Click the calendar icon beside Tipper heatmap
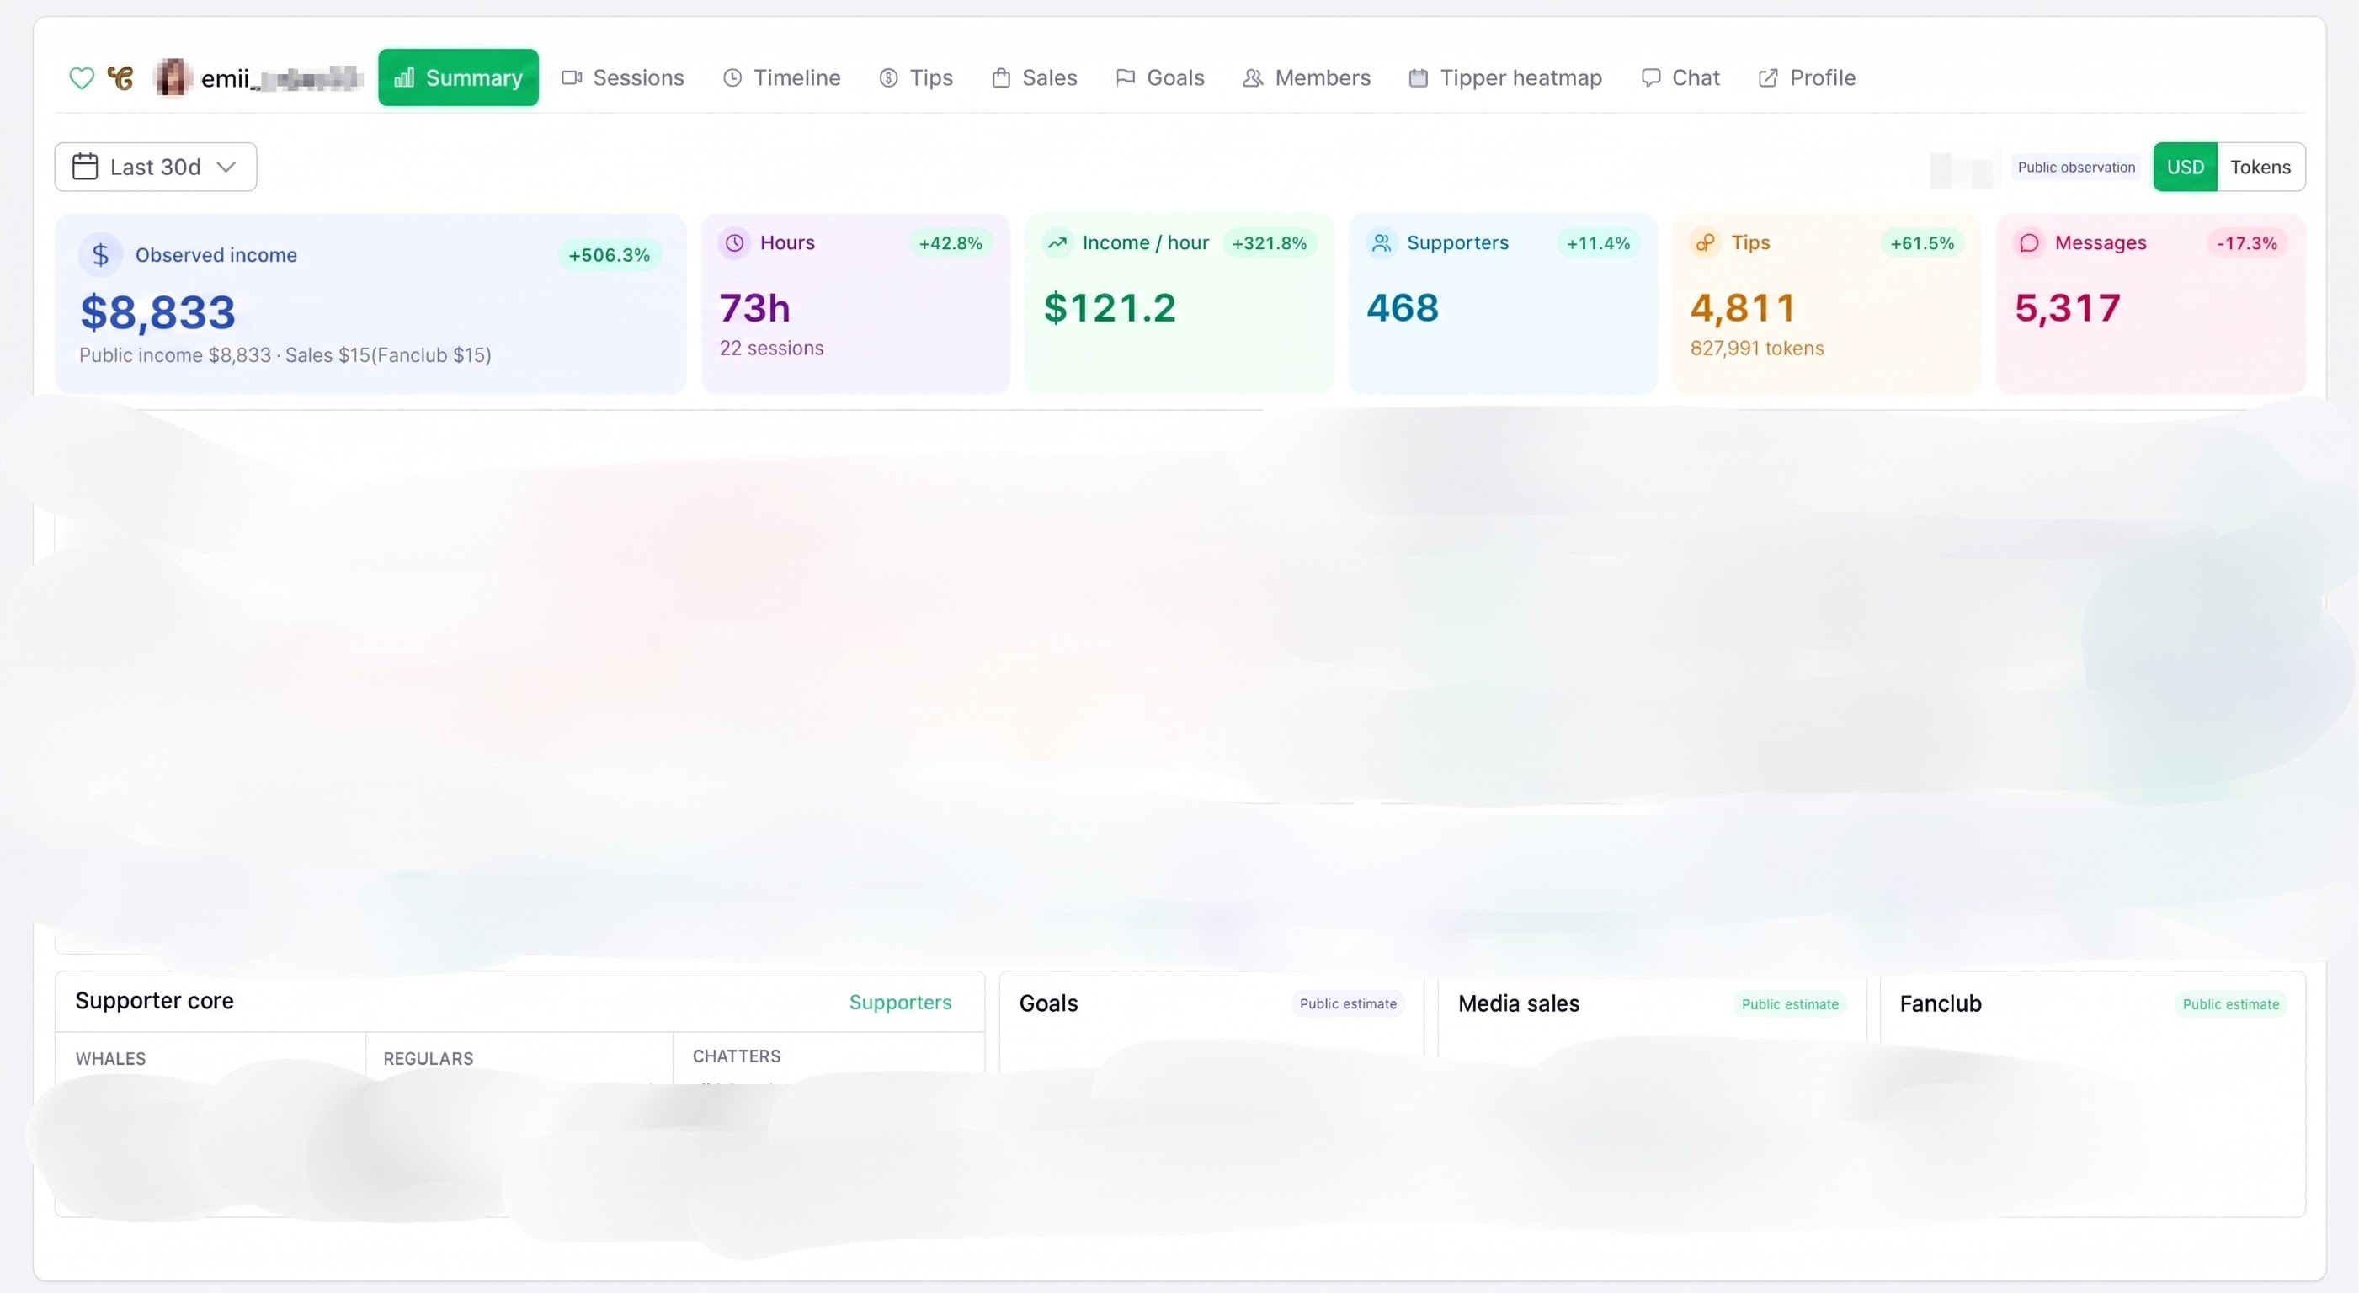Viewport: 2359px width, 1293px height. [1418, 77]
